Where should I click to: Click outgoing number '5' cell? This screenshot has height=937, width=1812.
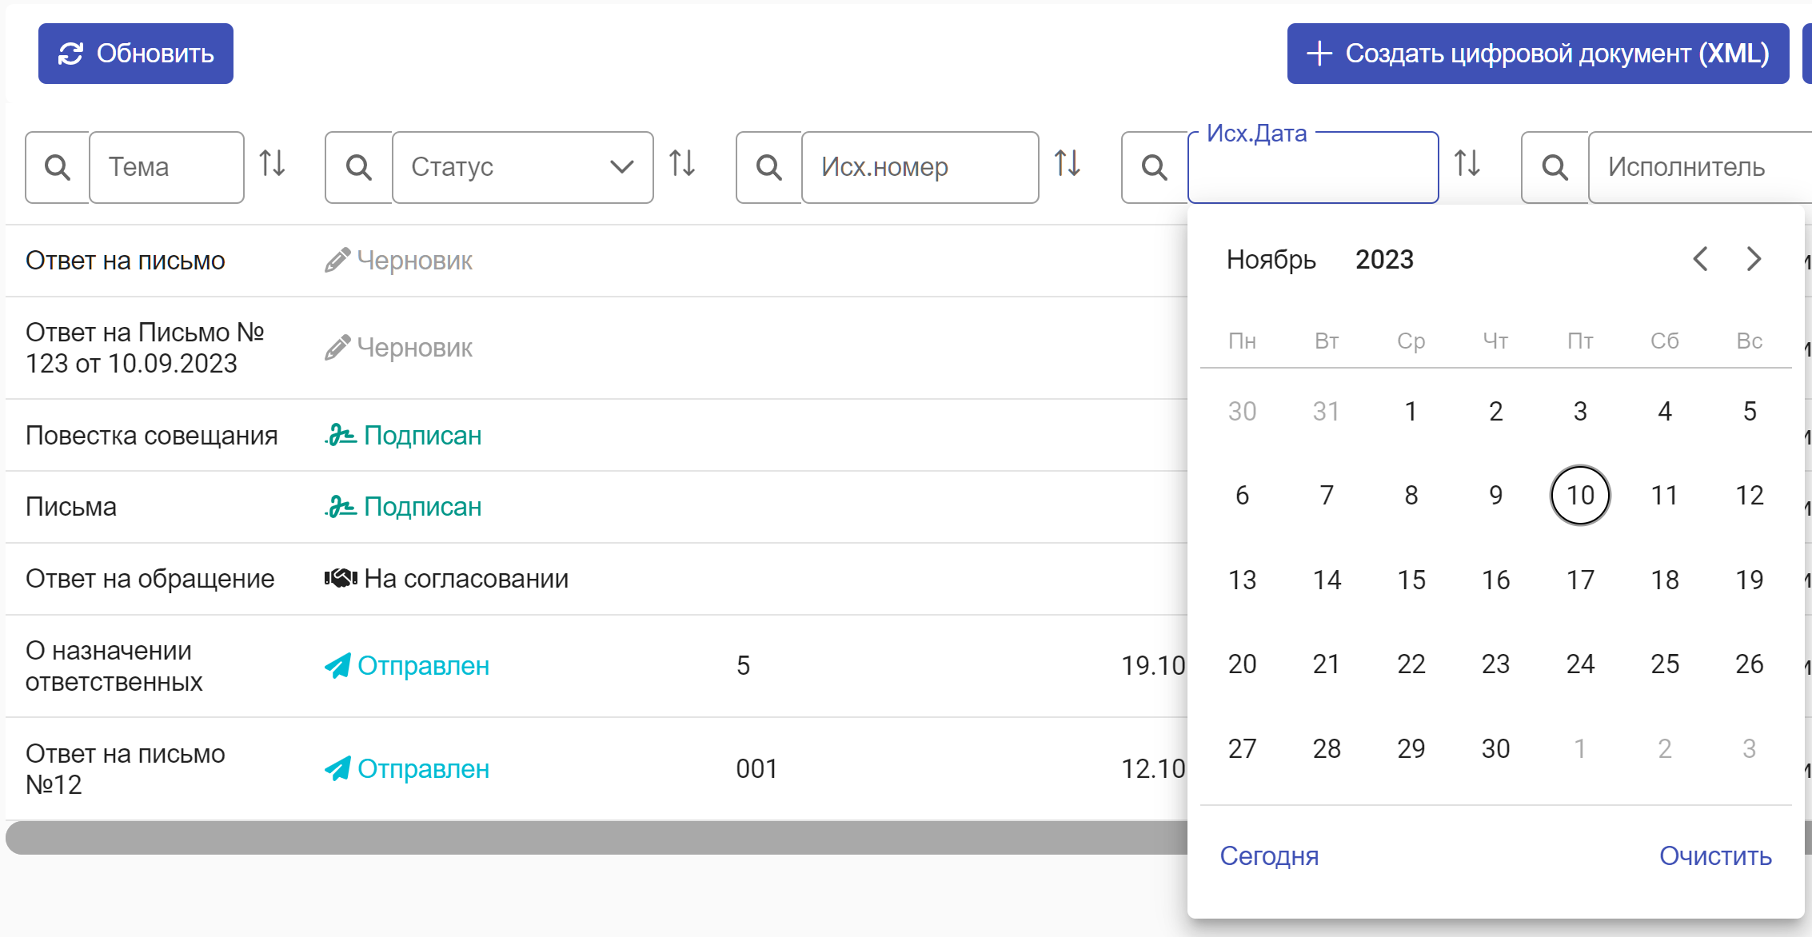coord(744,666)
